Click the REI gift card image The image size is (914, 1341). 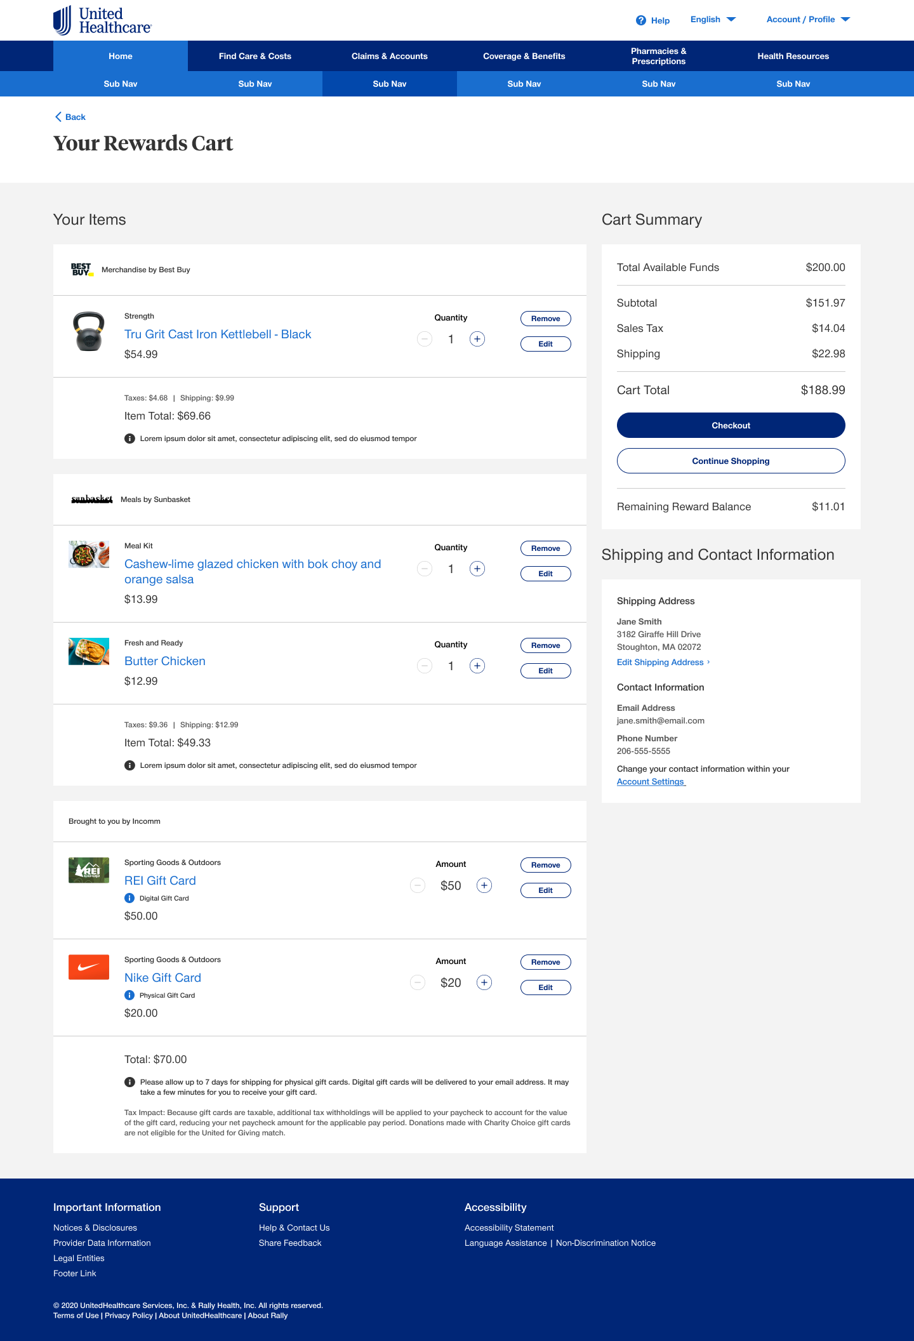coord(89,870)
